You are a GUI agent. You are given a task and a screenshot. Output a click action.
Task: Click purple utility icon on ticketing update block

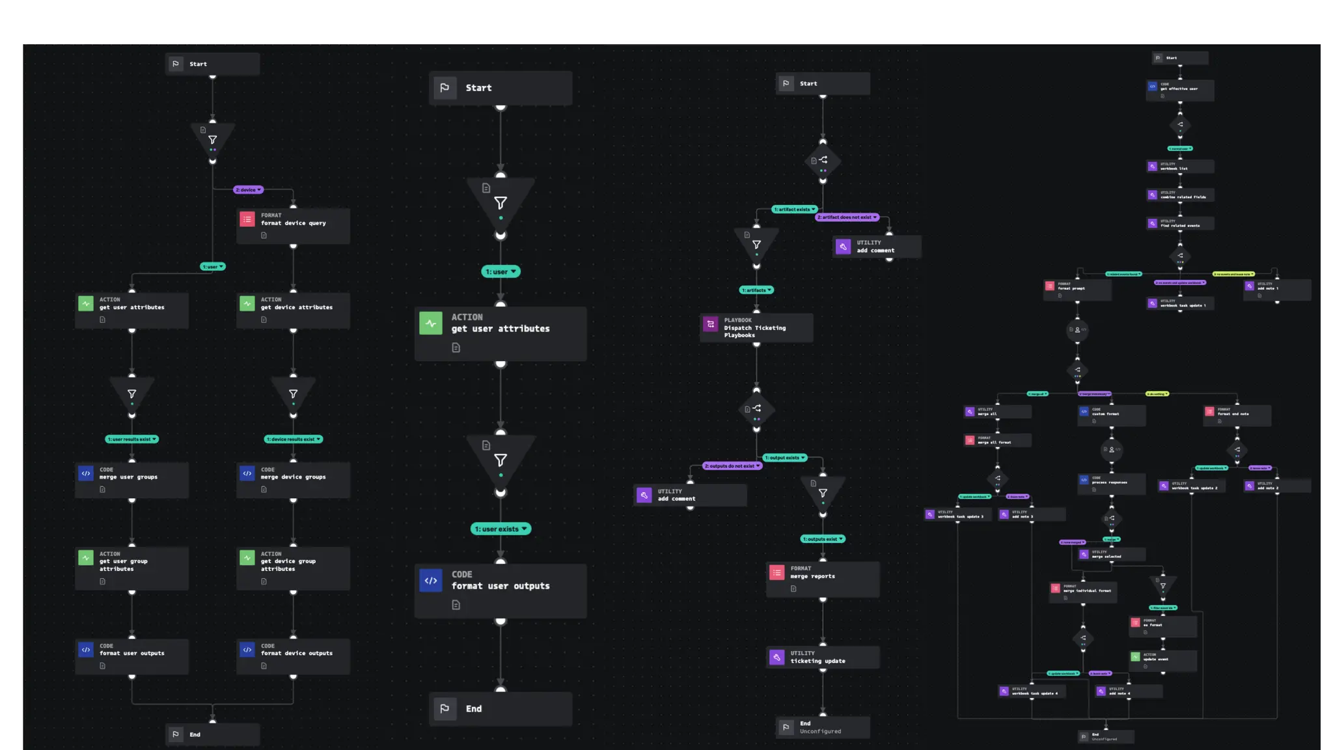tap(776, 657)
